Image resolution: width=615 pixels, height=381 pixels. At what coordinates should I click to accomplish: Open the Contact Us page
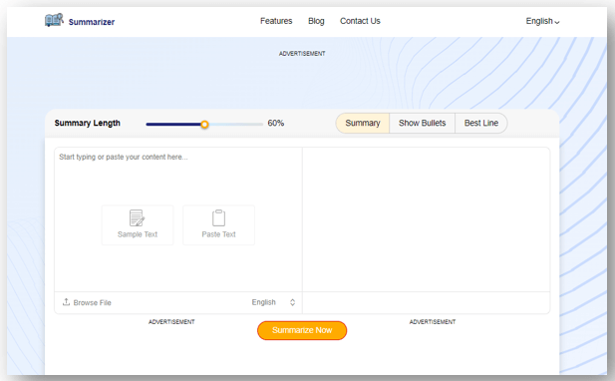(x=360, y=21)
